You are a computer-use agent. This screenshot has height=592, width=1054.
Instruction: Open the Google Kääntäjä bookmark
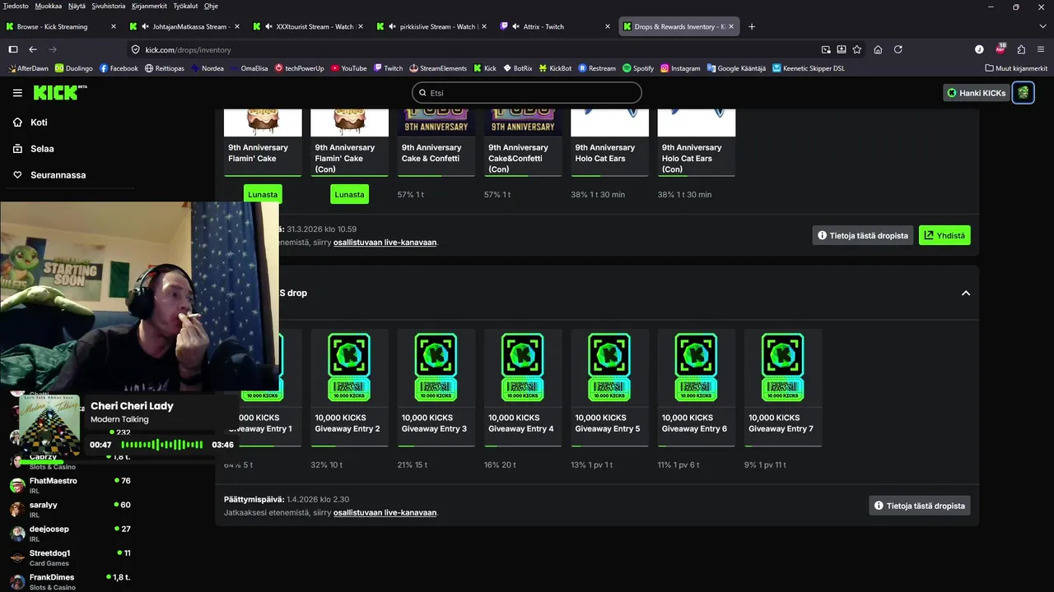(x=736, y=68)
